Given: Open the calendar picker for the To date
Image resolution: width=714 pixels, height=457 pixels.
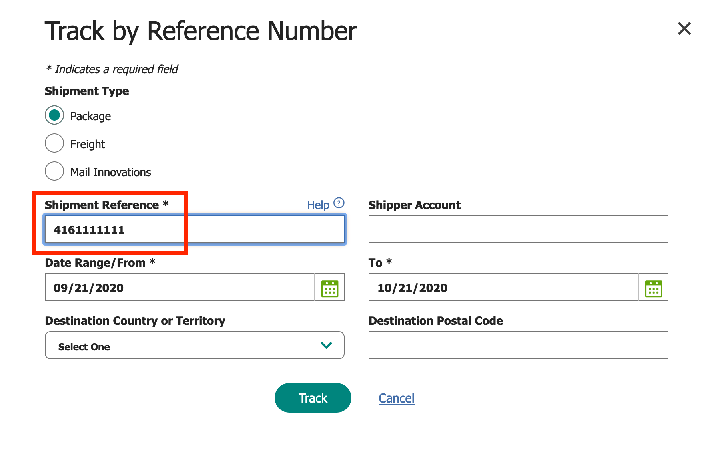Looking at the screenshot, I should [654, 288].
